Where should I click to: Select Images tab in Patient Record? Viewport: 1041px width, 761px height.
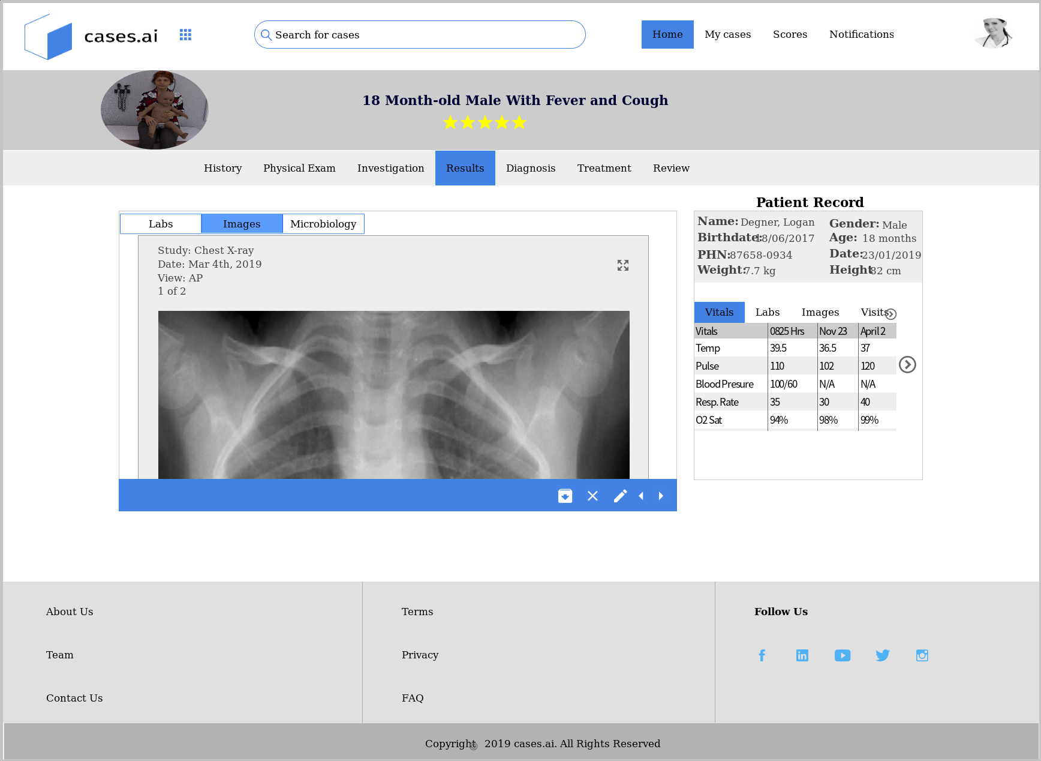[x=820, y=312]
